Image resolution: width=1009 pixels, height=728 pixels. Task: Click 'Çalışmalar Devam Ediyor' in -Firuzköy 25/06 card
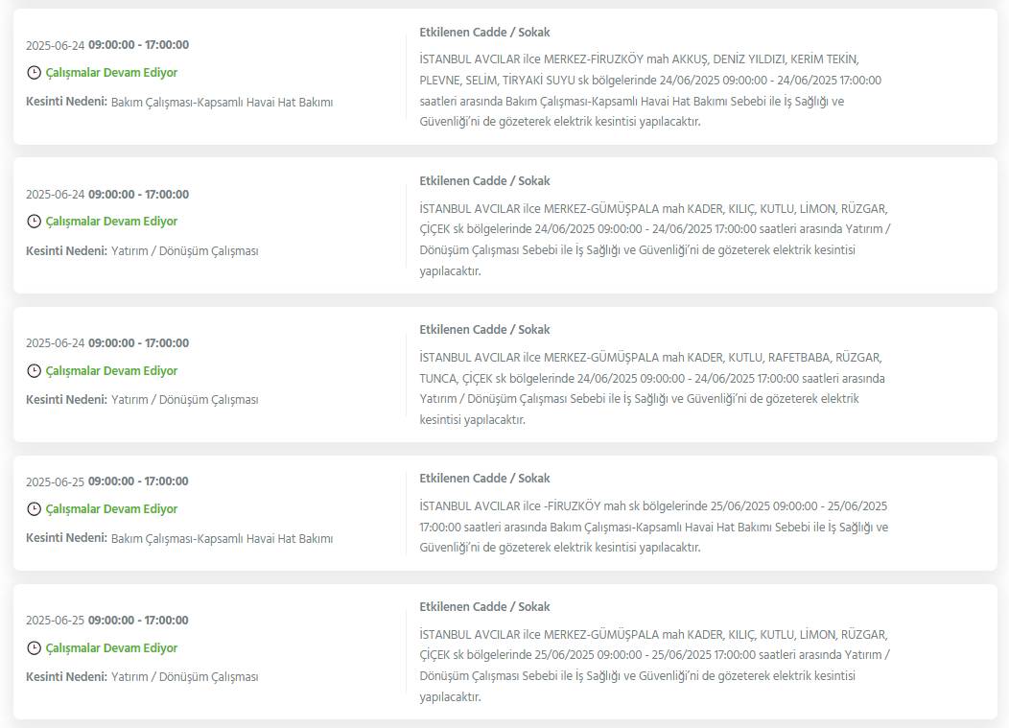pyautogui.click(x=111, y=509)
